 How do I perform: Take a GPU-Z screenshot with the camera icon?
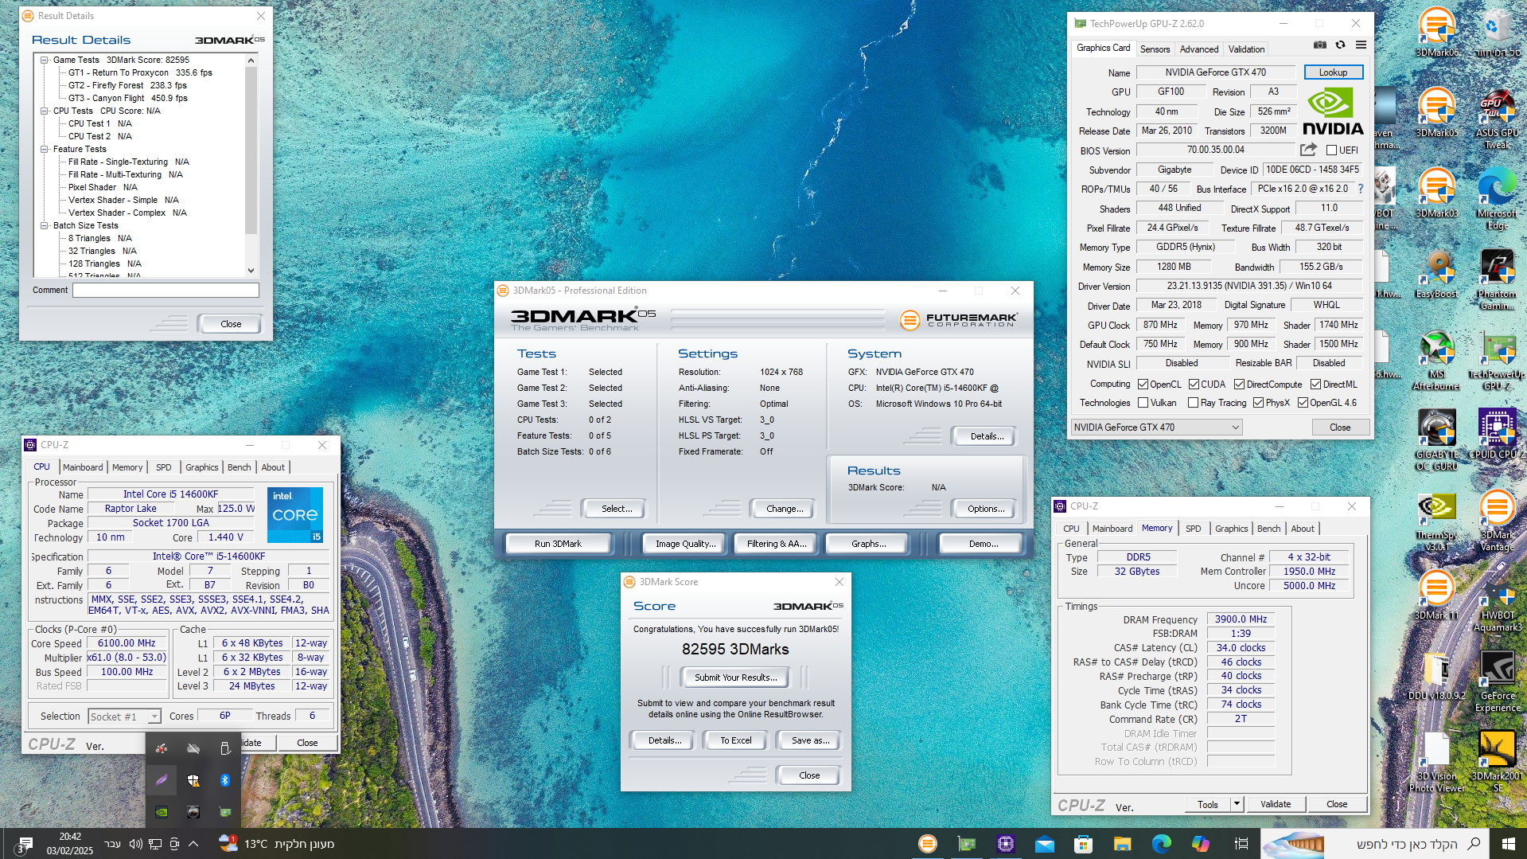[x=1320, y=45]
